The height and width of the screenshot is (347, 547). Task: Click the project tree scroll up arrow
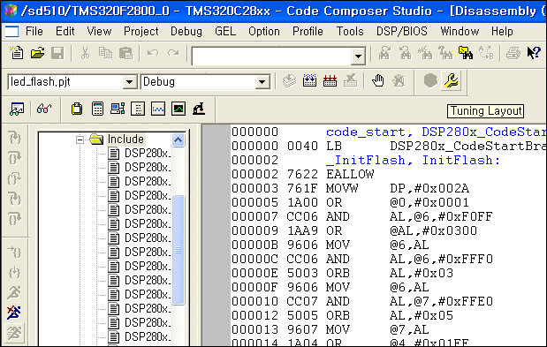(178, 140)
